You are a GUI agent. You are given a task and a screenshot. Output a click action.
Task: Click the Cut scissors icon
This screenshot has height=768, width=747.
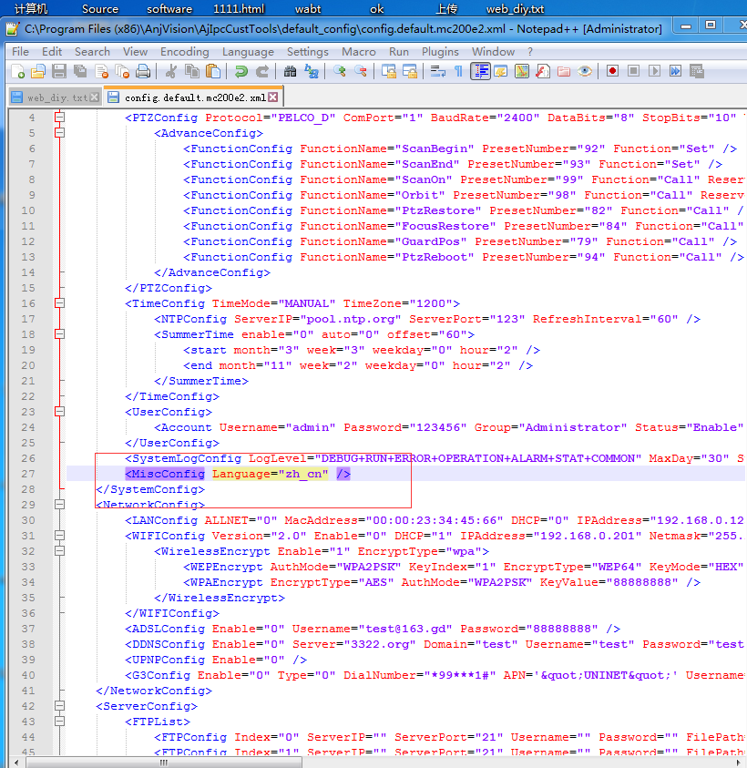point(170,71)
